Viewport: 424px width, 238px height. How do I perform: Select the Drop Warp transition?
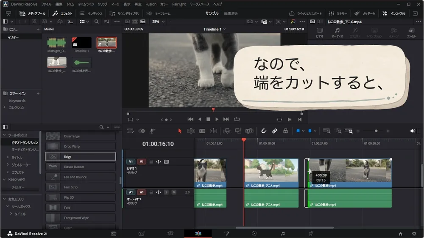tap(80, 146)
